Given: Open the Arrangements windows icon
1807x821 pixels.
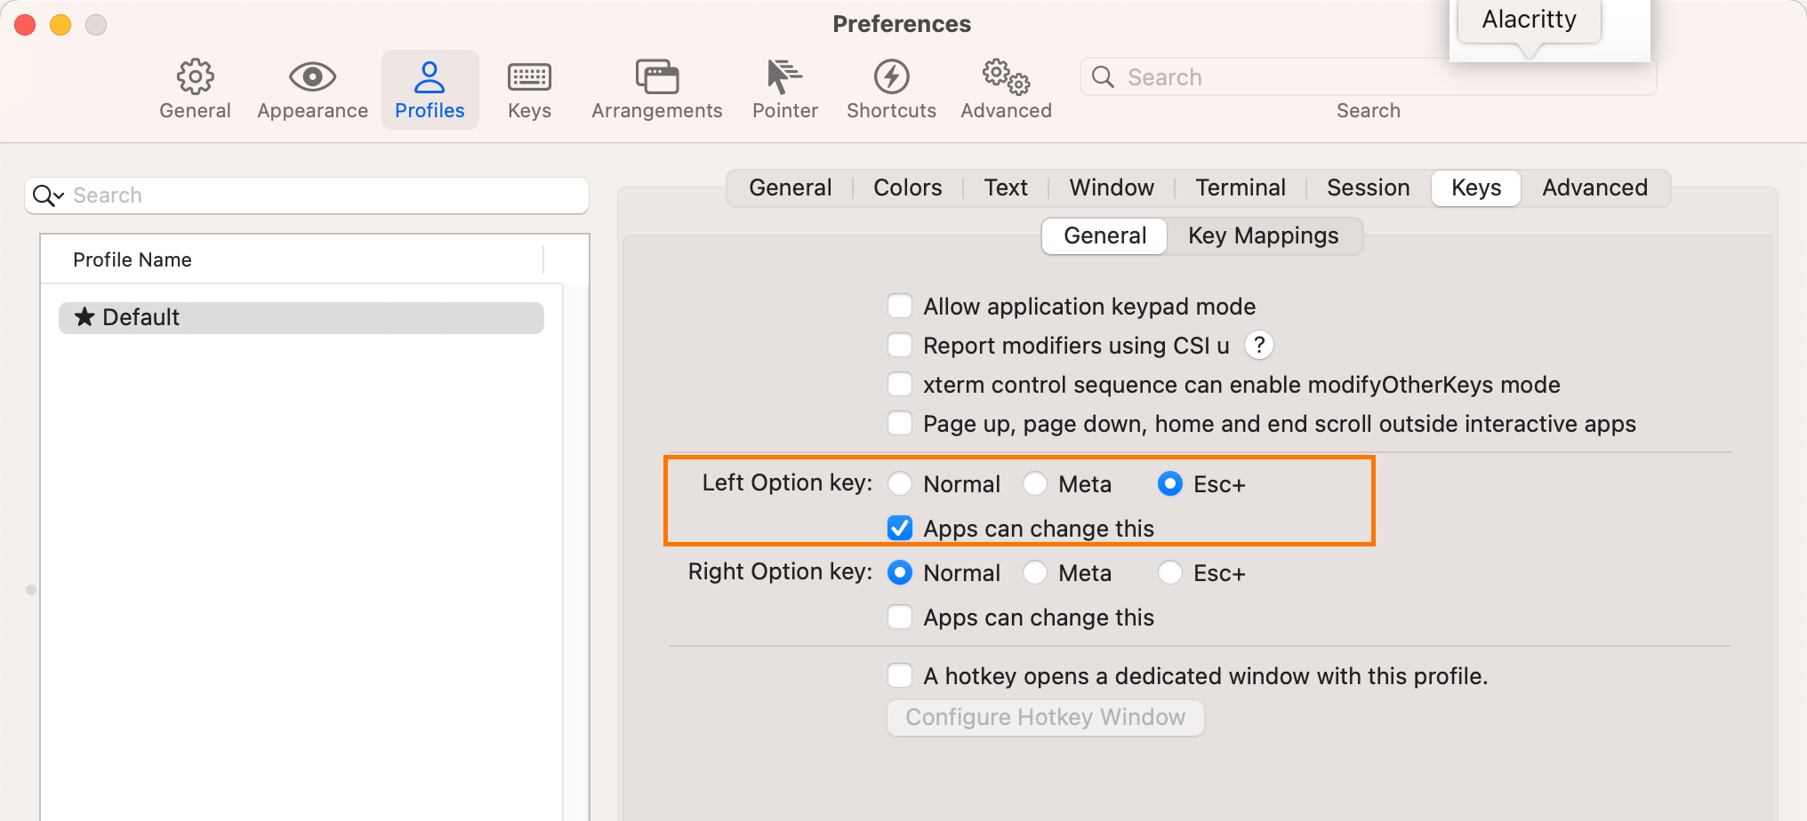Looking at the screenshot, I should [657, 78].
